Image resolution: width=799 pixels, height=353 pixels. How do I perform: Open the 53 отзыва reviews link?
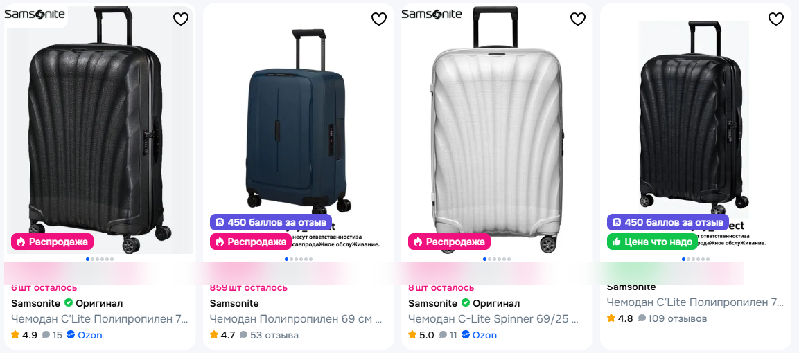point(269,335)
